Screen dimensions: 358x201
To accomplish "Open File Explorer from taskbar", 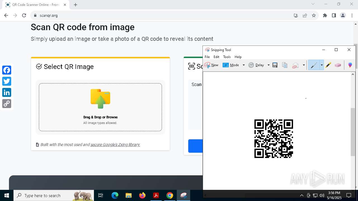I will 129,195.
